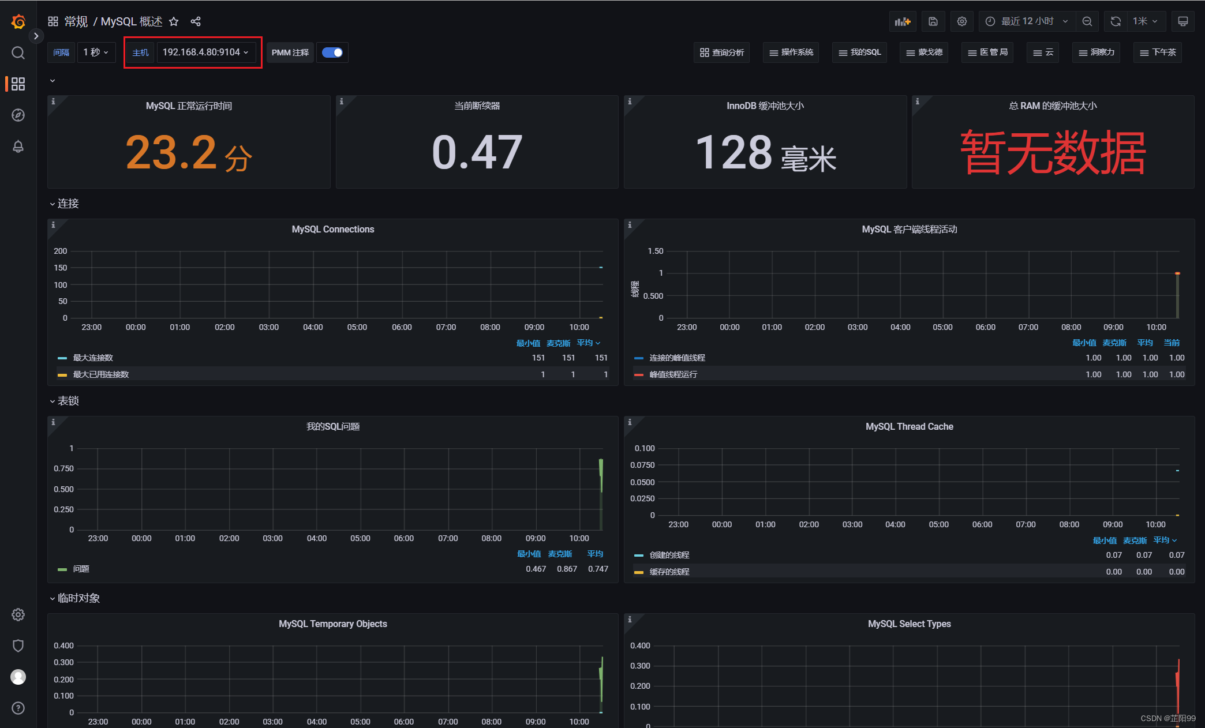
Task: Open the Grafana home logo
Action: 18,21
